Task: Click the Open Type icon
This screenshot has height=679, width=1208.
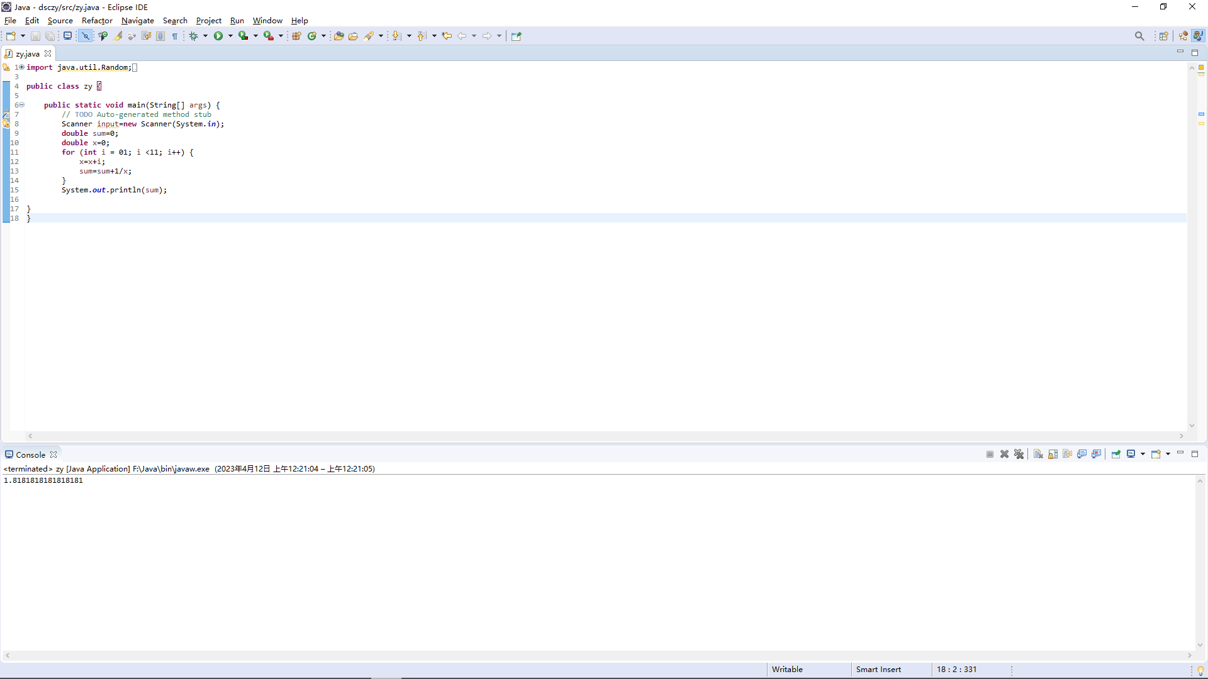Action: pos(338,36)
